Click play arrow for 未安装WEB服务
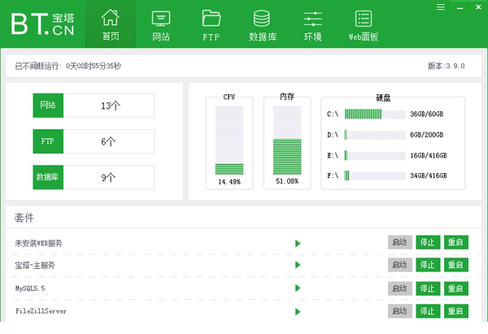The width and height of the screenshot is (488, 334). click(298, 242)
